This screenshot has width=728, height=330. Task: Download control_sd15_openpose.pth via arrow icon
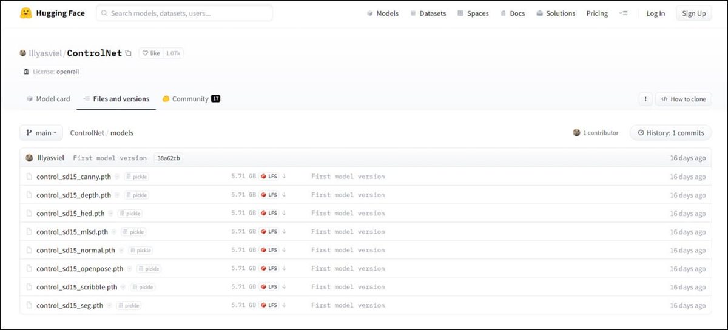click(x=284, y=268)
